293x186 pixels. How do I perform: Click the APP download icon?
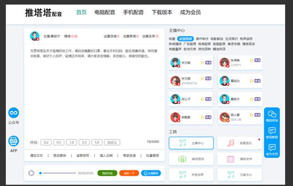coord(14,142)
